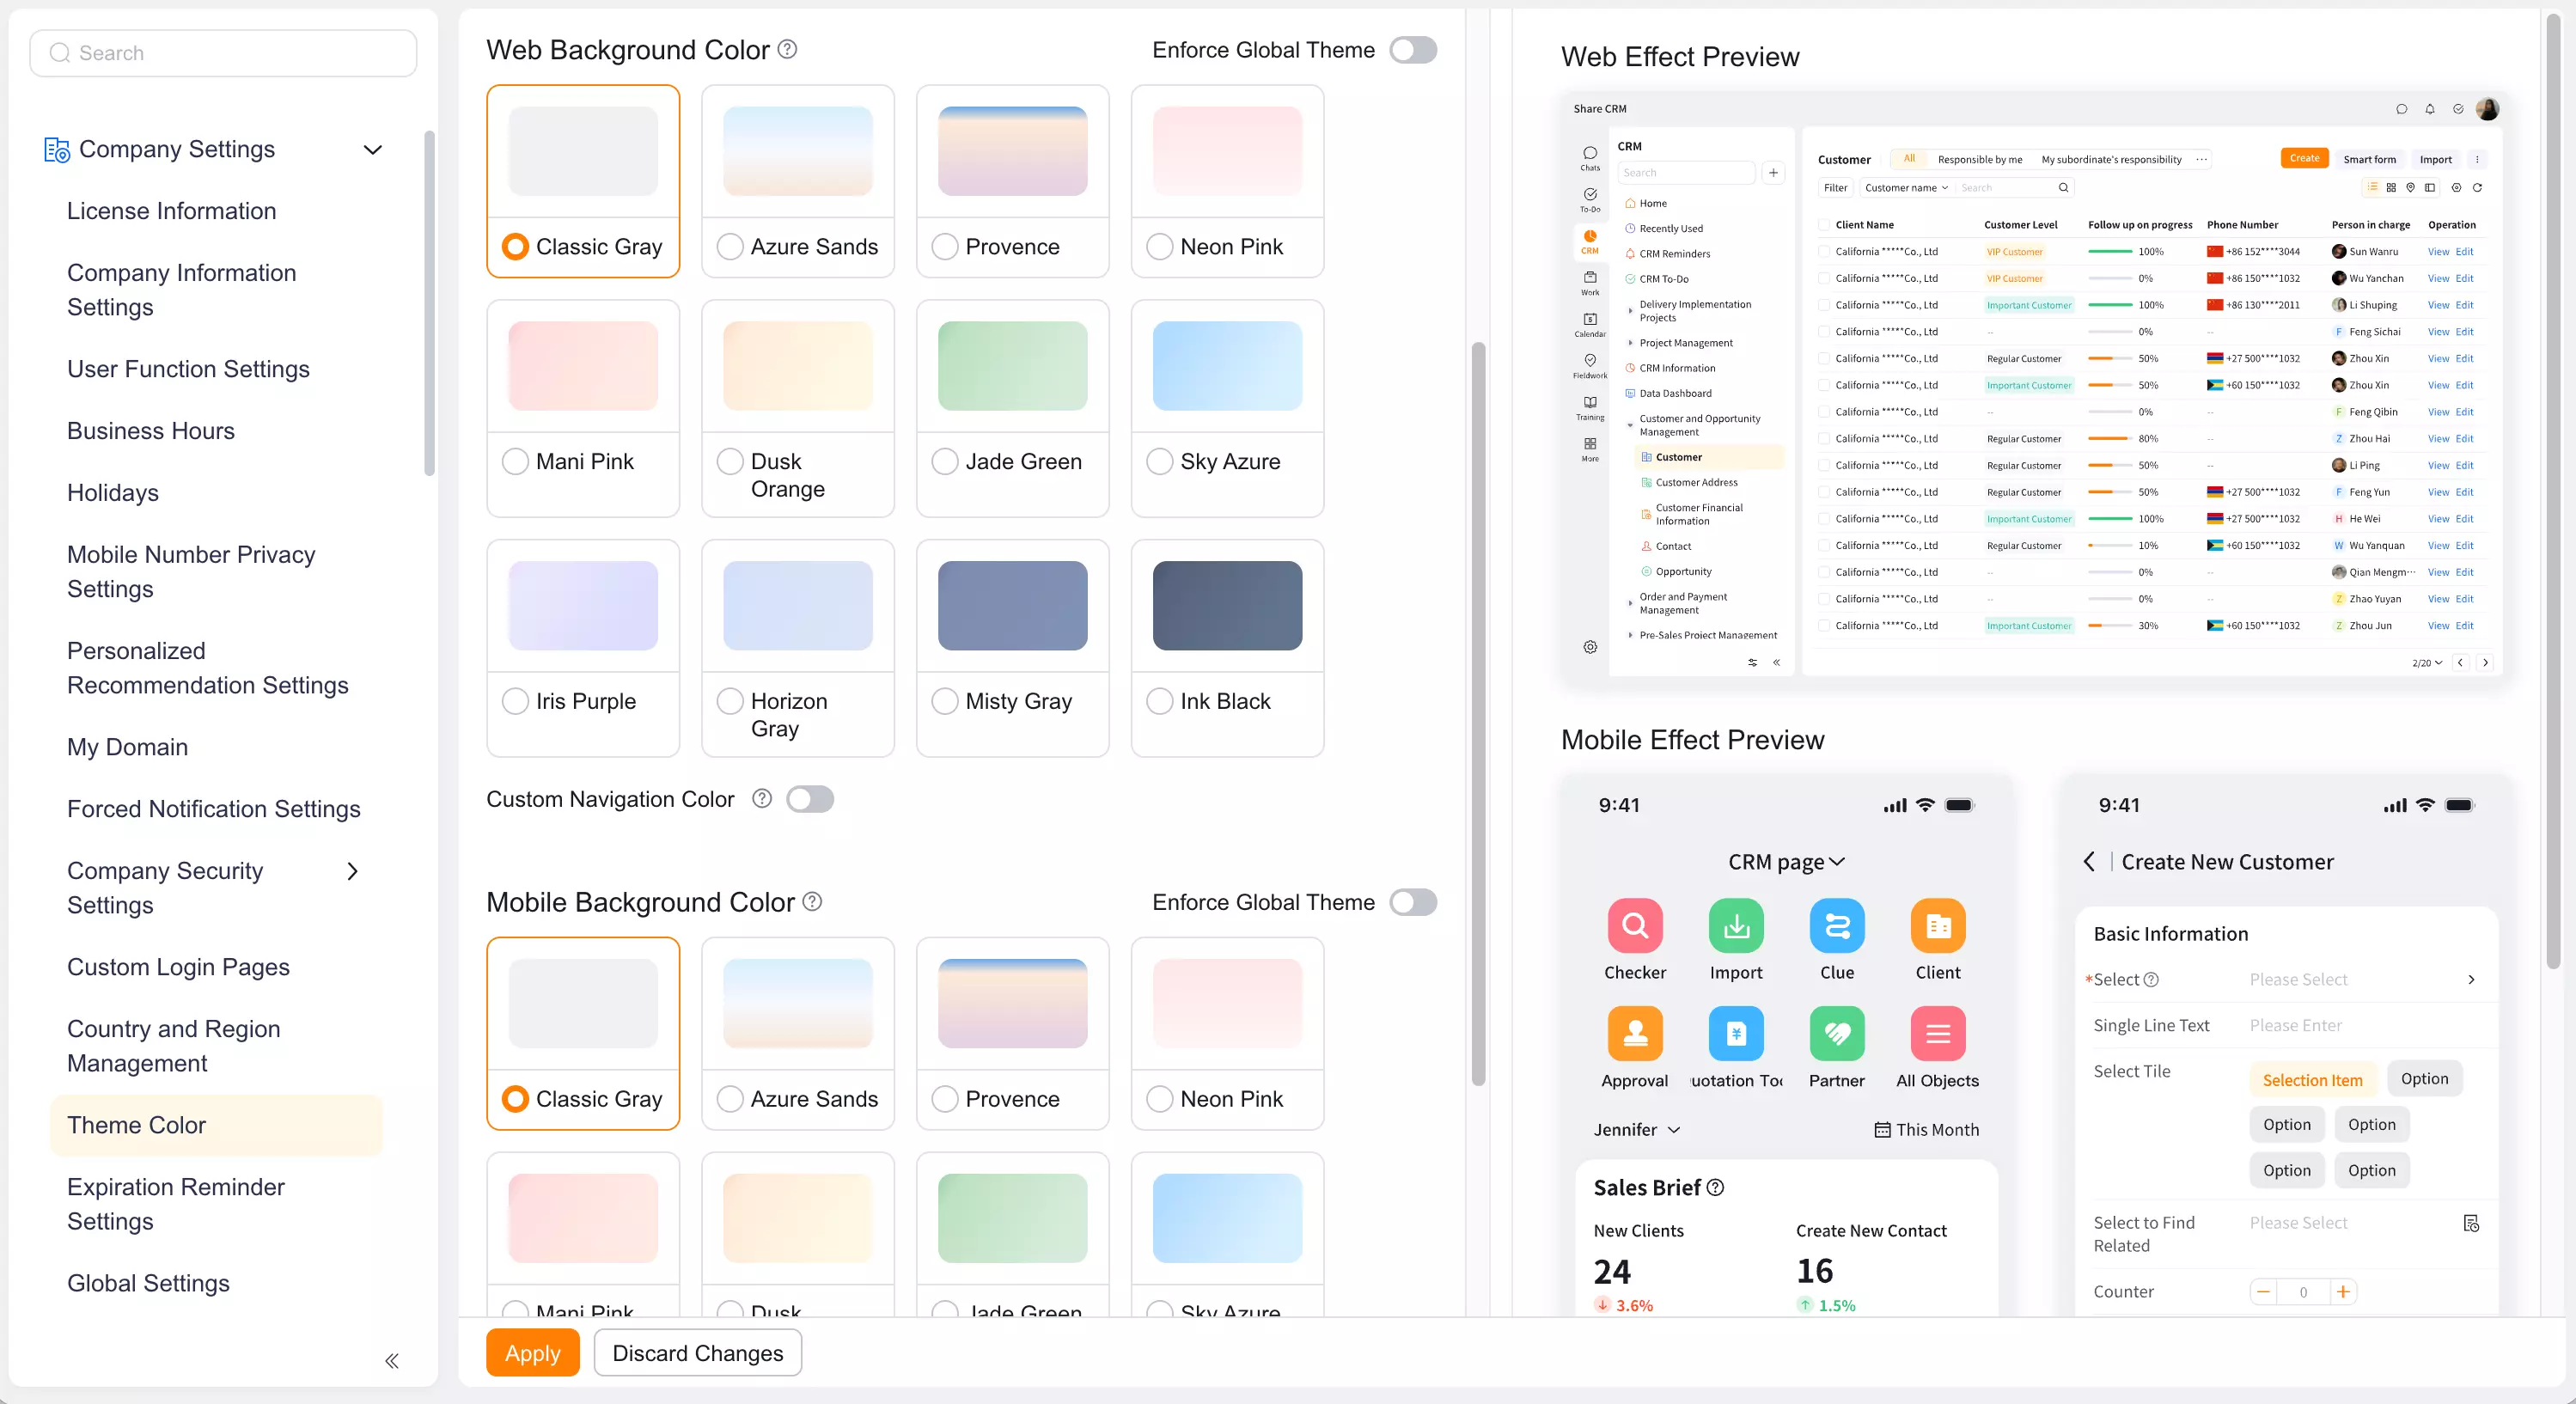Open the All Objects app icon
This screenshot has width=2576, height=1404.
[x=1938, y=1033]
